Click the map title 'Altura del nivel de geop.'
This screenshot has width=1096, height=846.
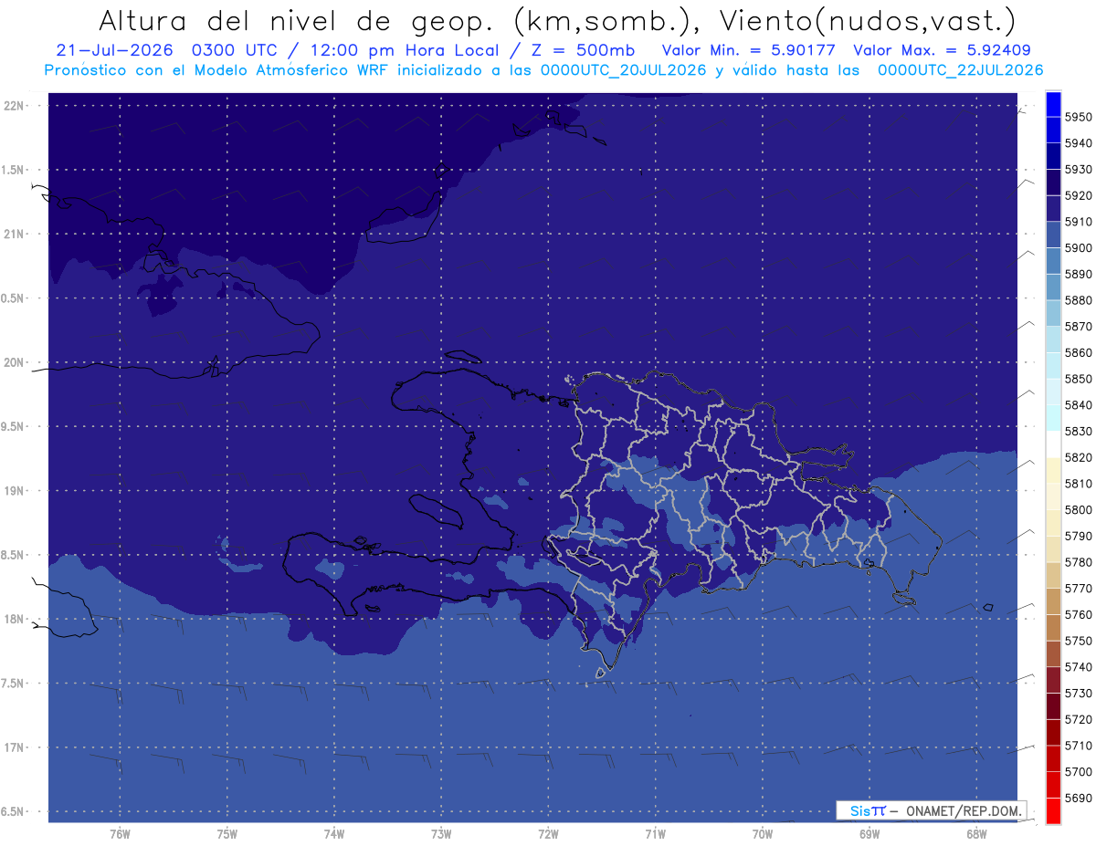pos(295,20)
